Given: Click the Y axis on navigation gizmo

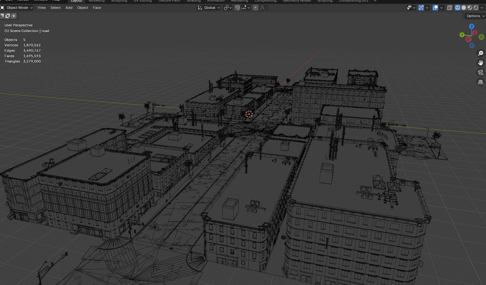Looking at the screenshot, I should click(462, 35).
